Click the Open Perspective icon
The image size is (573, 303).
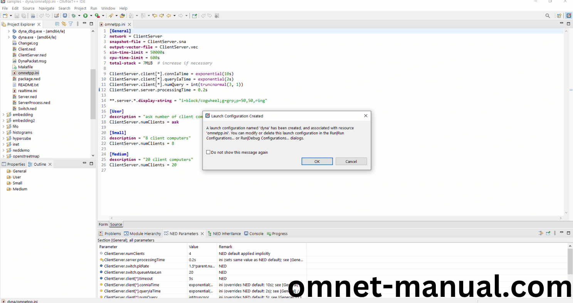pos(559,16)
